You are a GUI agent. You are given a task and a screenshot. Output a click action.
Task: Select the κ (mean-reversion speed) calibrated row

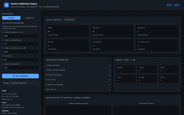point(78,70)
